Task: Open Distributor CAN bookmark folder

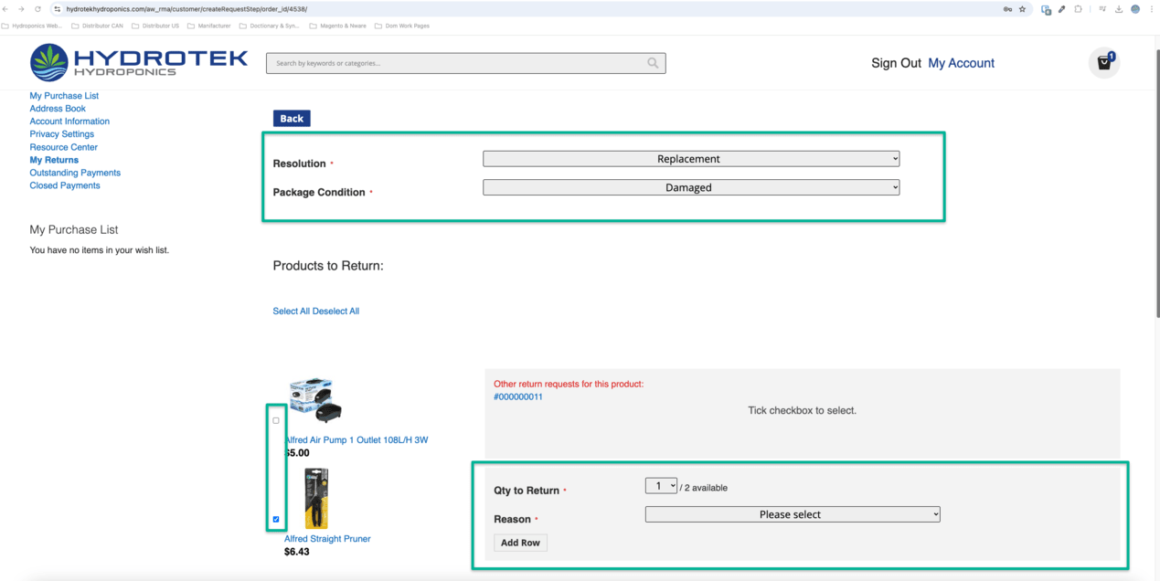Action: [x=97, y=26]
